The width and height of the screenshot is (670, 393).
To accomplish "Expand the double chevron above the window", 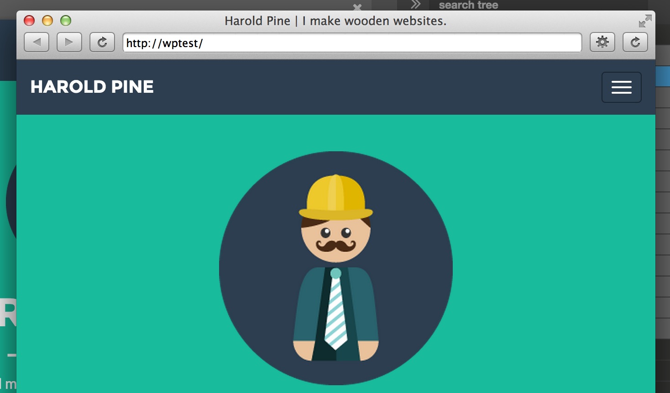I will [415, 5].
